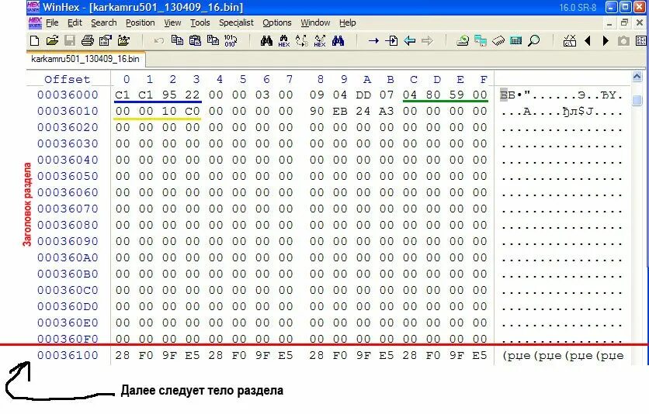649x414 pixels.
Task: Click offset 00036000 in the offset column
Action: tap(68, 95)
